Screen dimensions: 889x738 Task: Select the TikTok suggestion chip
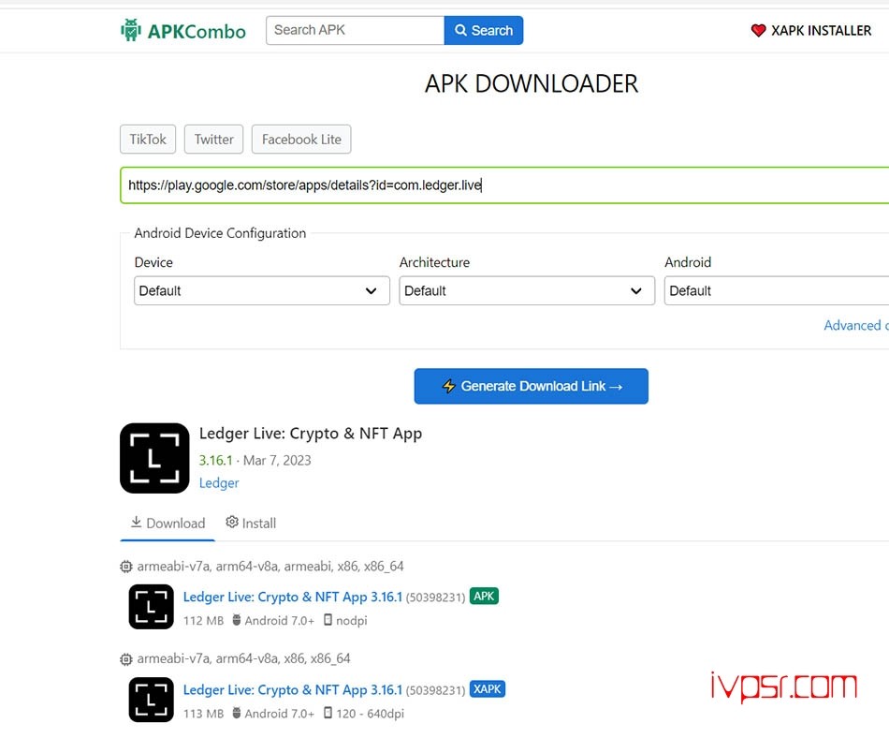(x=148, y=139)
